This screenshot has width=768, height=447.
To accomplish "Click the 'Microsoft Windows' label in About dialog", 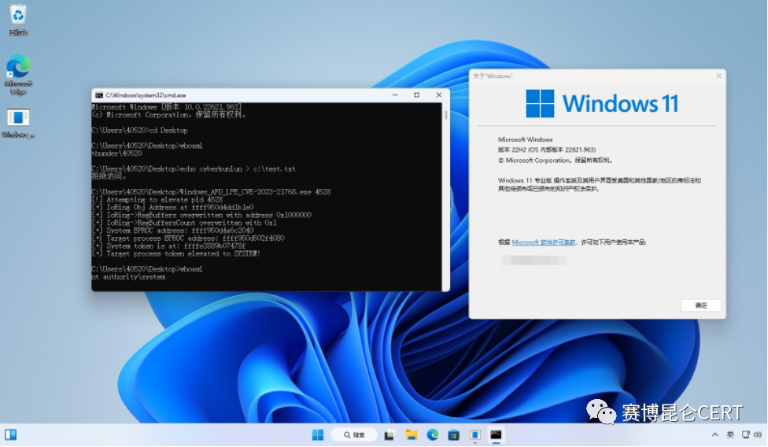I will 525,139.
